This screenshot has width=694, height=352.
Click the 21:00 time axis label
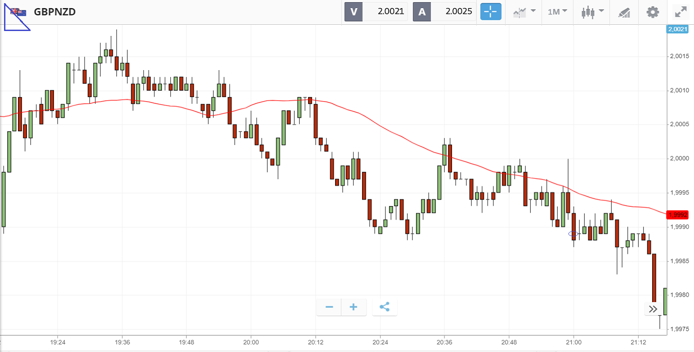(x=573, y=342)
